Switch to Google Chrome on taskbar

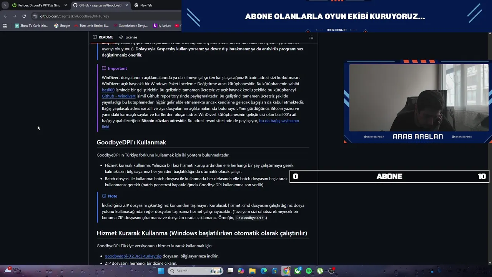(286, 271)
